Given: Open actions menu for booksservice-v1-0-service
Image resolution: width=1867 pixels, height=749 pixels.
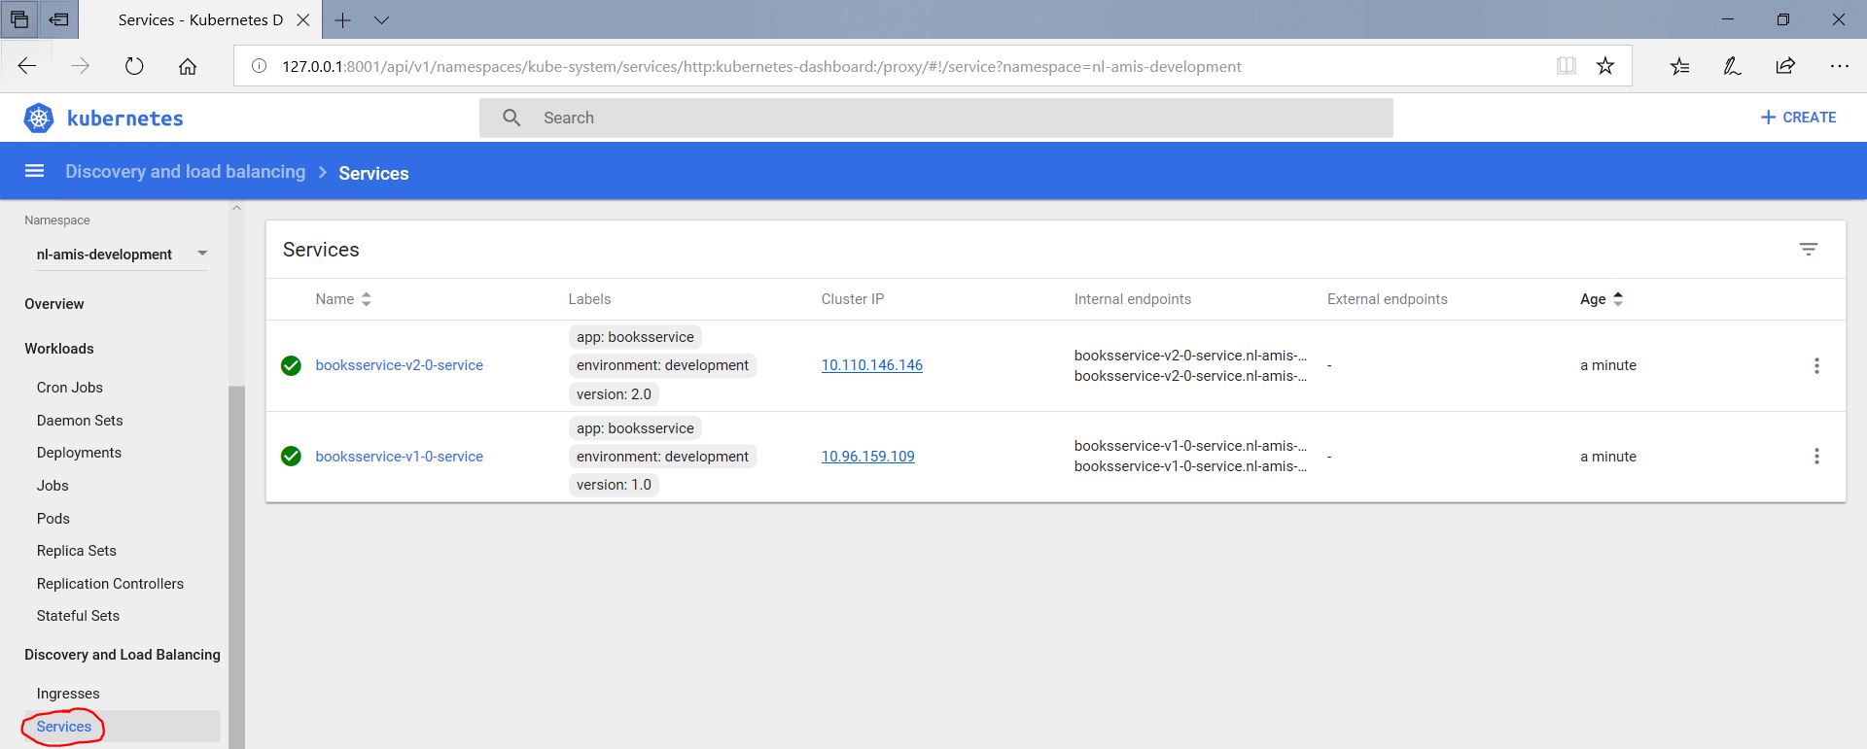Looking at the screenshot, I should pyautogui.click(x=1815, y=457).
